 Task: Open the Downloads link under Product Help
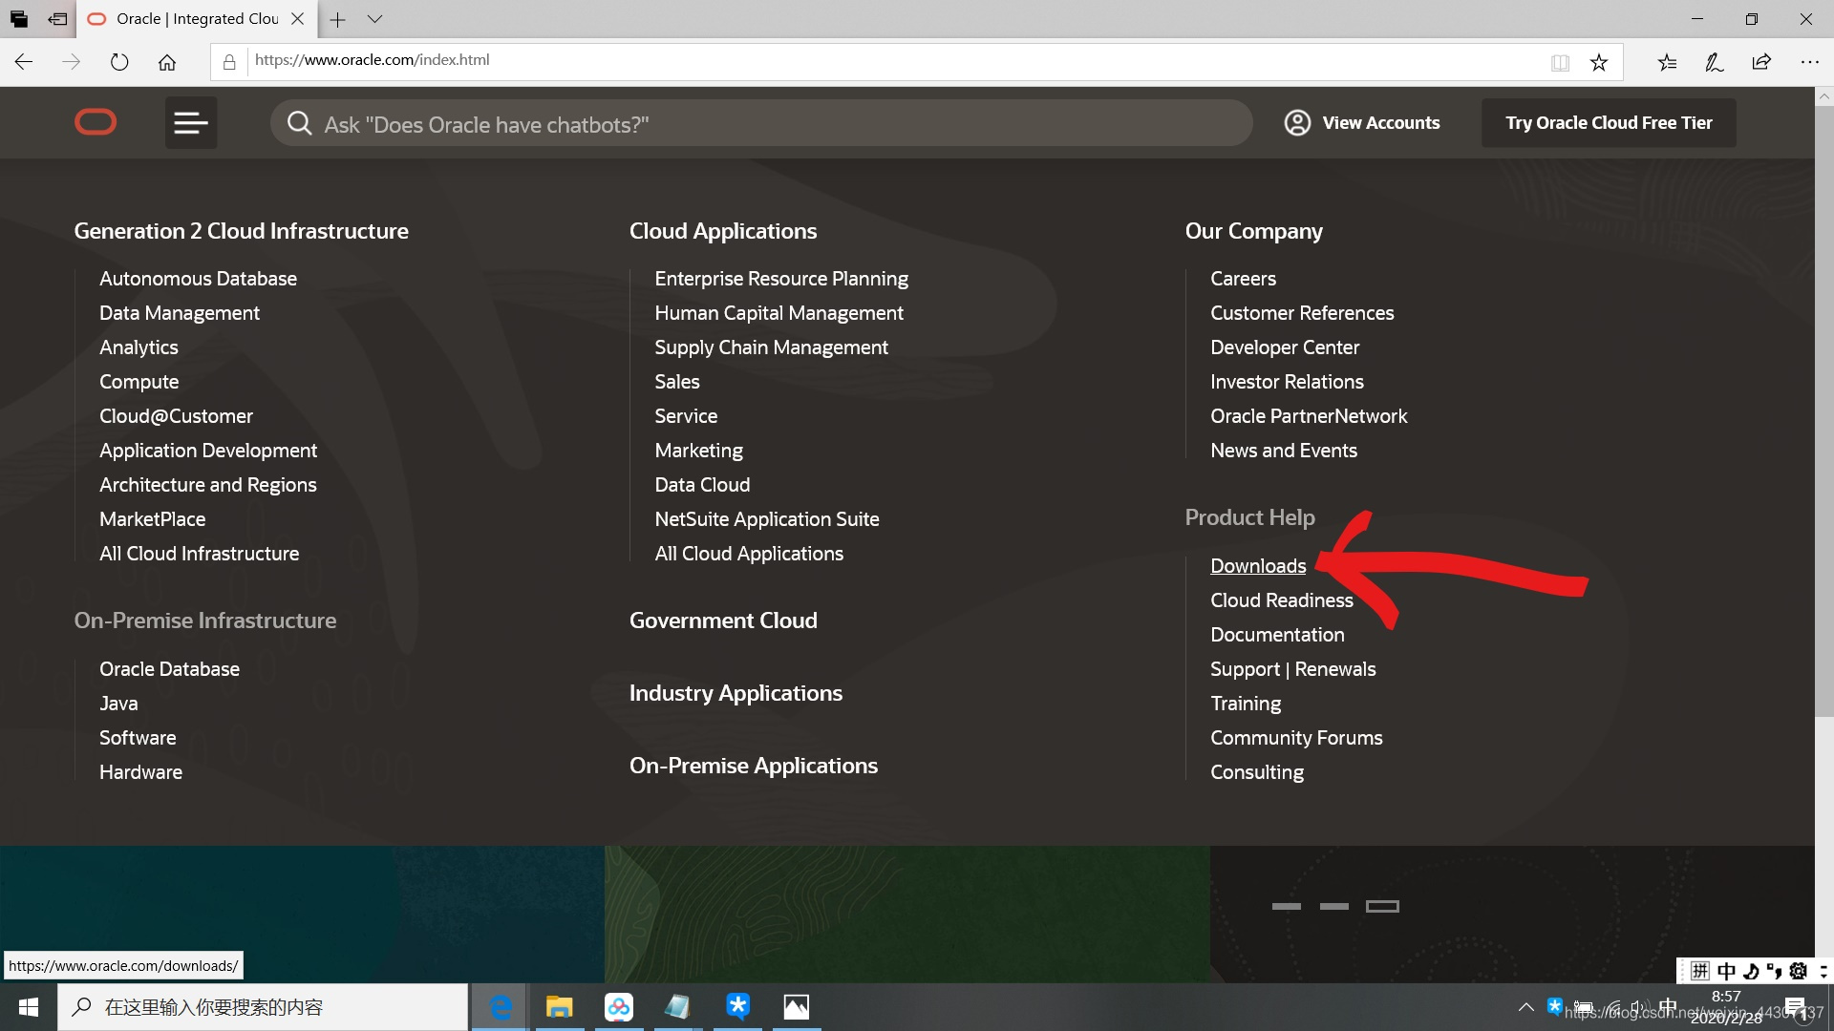tap(1258, 565)
